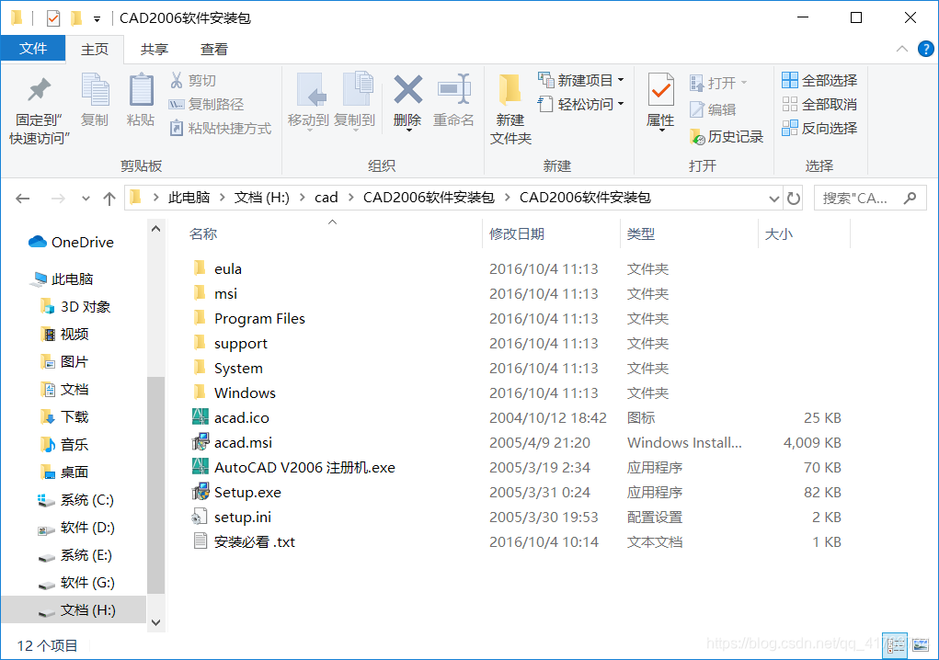Select the eula folder
Image resolution: width=939 pixels, height=660 pixels.
[x=218, y=269]
